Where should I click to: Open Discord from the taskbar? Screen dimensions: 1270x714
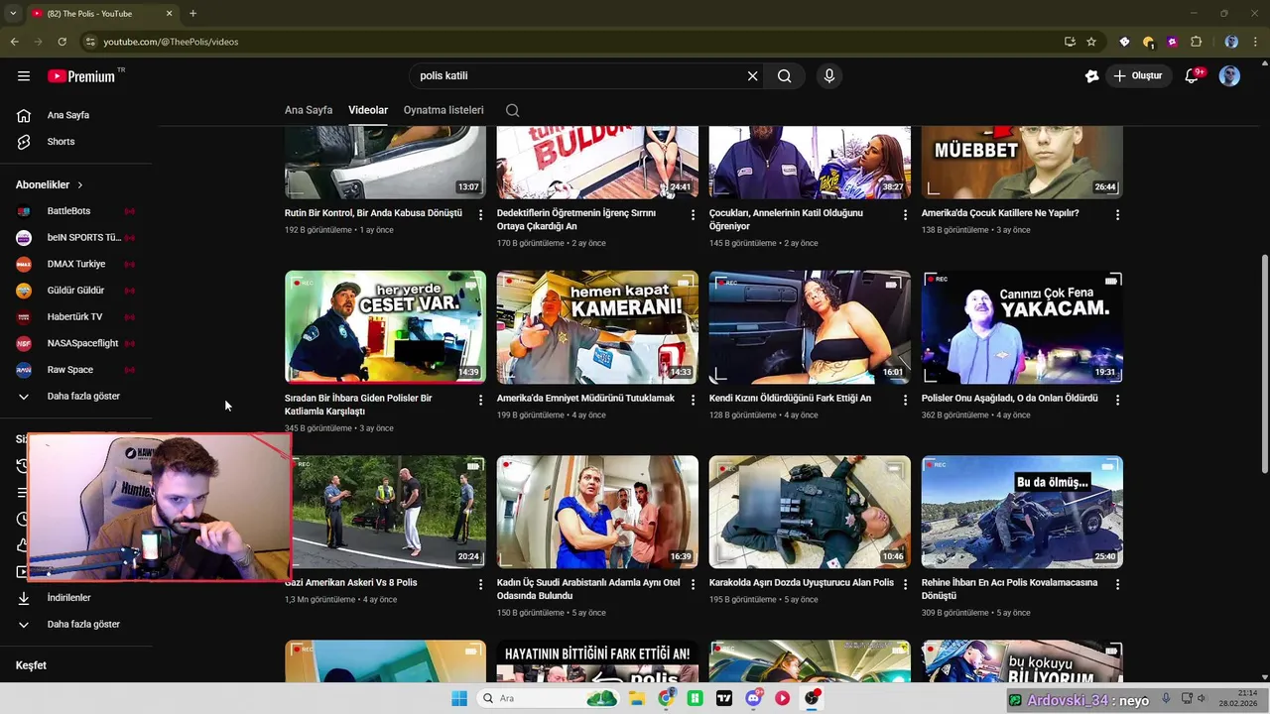753,698
